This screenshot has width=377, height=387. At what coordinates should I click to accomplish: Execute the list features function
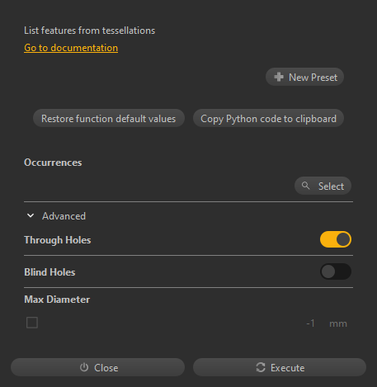pos(280,367)
